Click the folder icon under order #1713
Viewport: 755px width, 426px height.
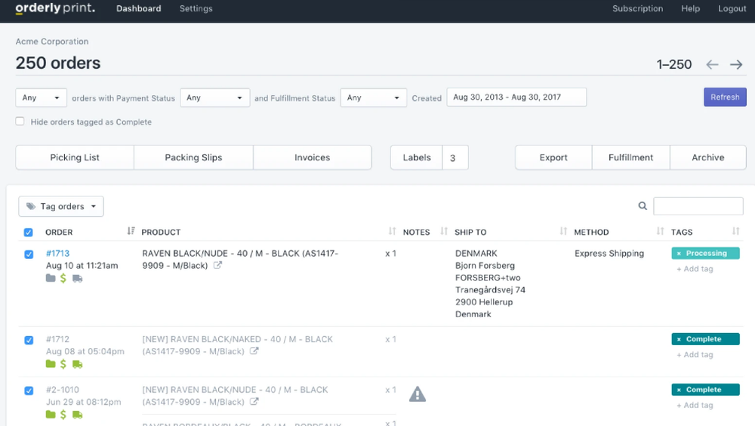pyautogui.click(x=51, y=278)
